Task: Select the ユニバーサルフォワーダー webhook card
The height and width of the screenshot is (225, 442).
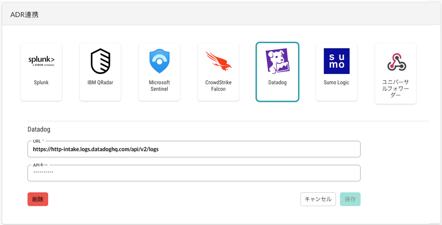Action: click(x=395, y=74)
